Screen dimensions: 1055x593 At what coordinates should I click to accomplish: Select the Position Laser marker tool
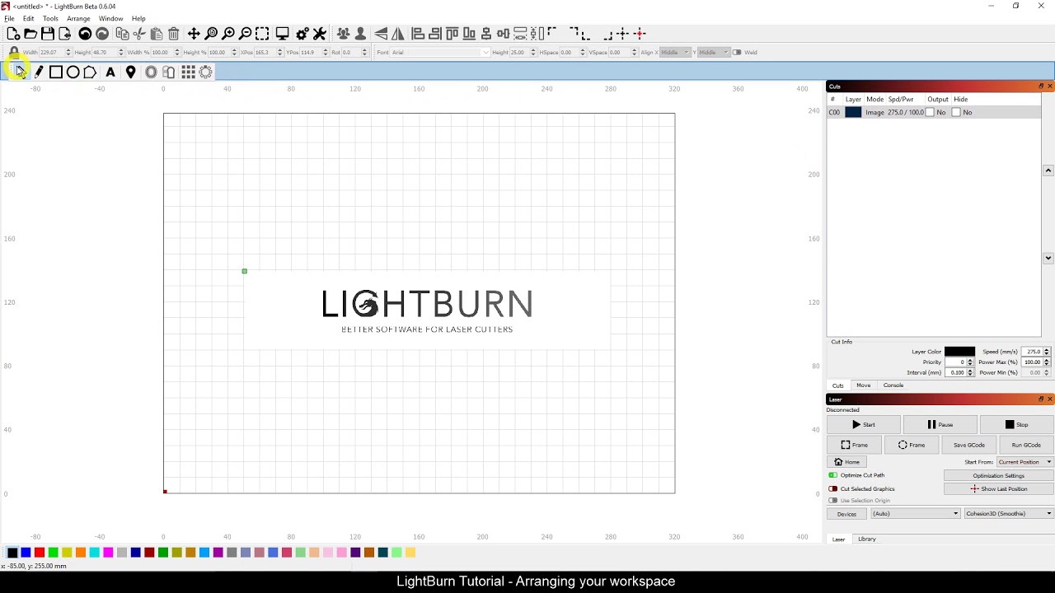tap(130, 72)
